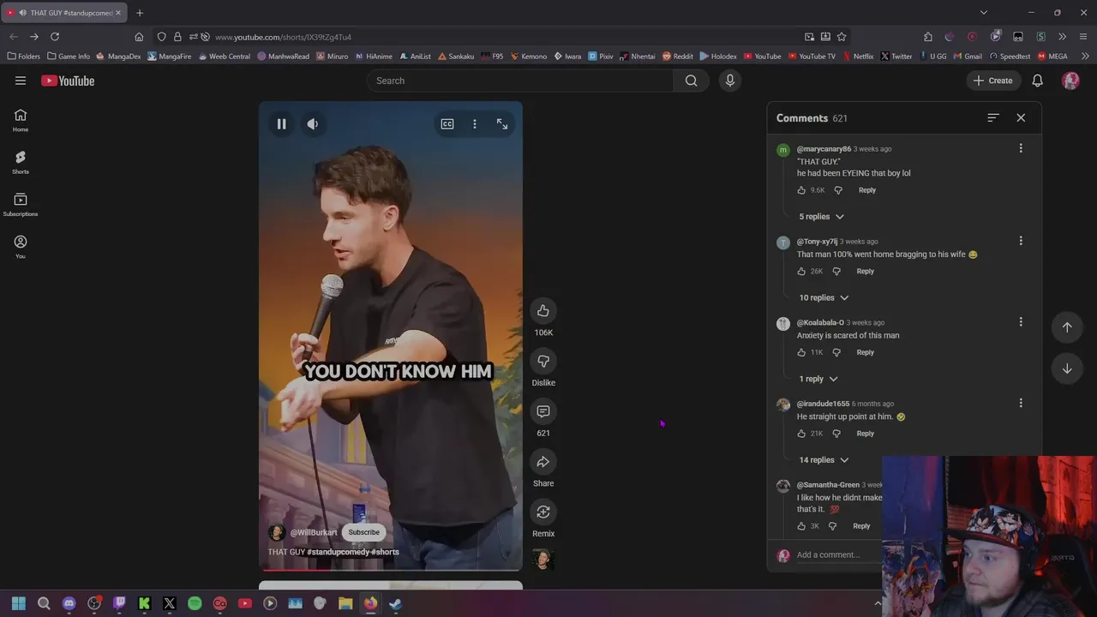Reply to the @marycanary86 comment
The width and height of the screenshot is (1097, 617).
coord(867,190)
